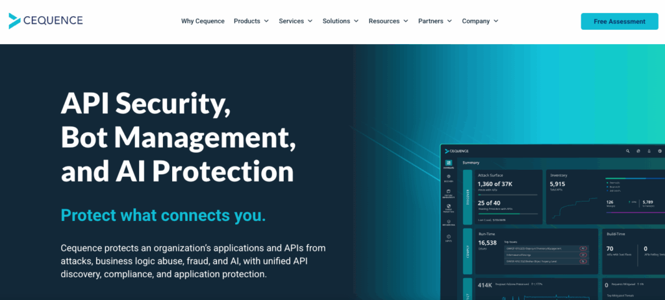Click the progress bar under 1,360 of 37K
Image resolution: width=665 pixels, height=300 pixels.
pyautogui.click(x=507, y=194)
